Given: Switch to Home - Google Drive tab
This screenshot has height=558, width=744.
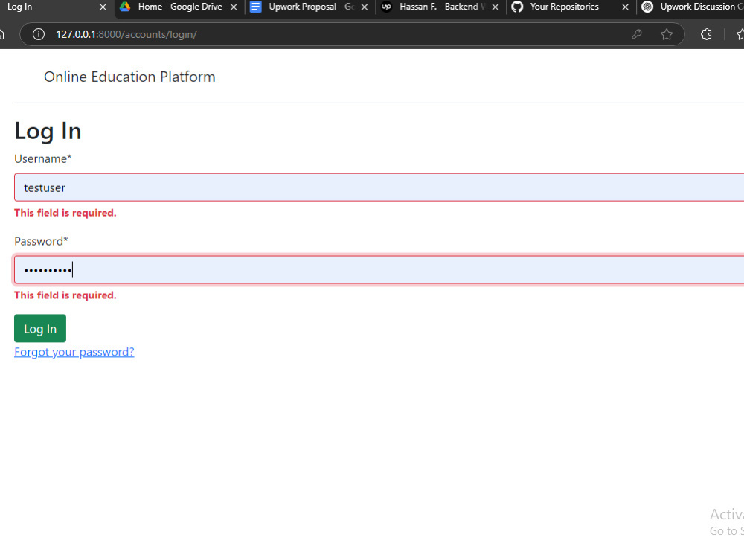Looking at the screenshot, I should coord(180,7).
